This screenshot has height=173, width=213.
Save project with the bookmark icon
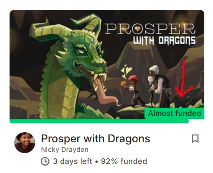(195, 139)
